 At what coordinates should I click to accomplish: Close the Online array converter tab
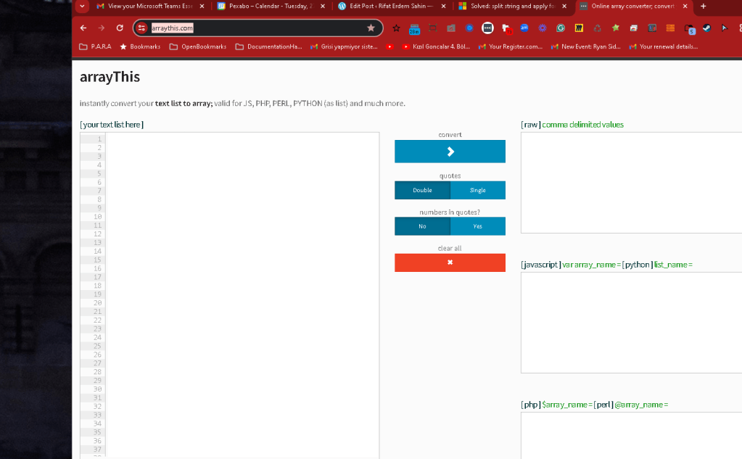coord(685,6)
